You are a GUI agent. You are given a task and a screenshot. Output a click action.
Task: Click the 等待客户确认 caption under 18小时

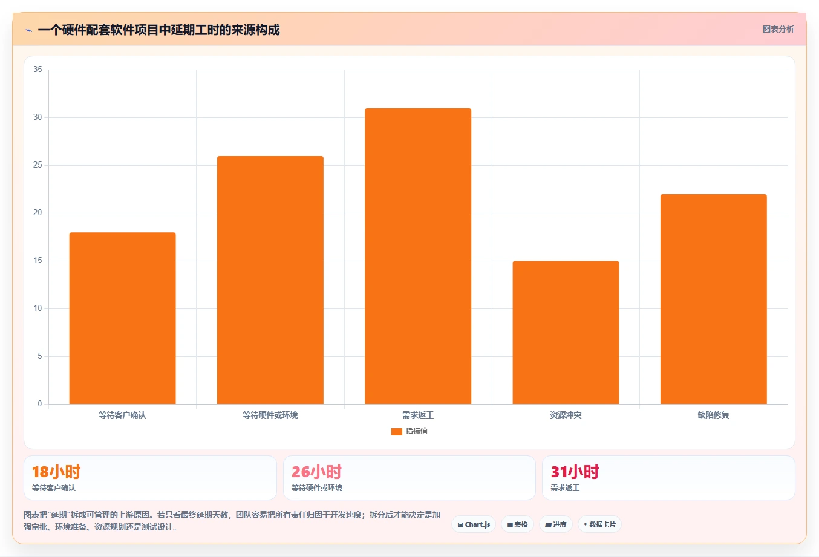pyautogui.click(x=54, y=488)
